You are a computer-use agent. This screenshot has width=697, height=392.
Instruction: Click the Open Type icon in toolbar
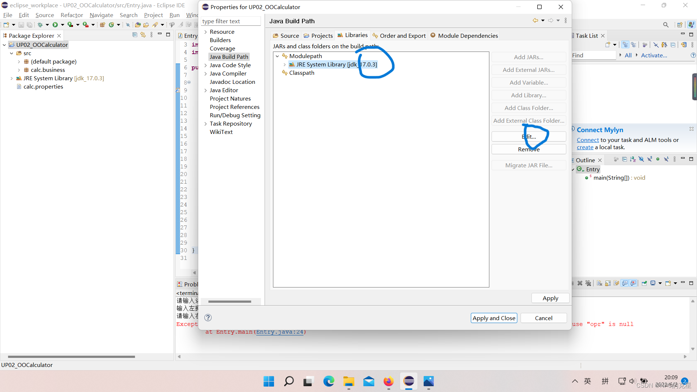[x=138, y=25]
